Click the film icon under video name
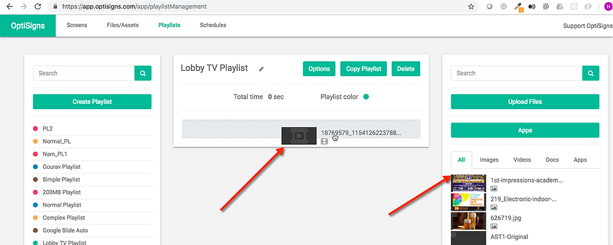The width and height of the screenshot is (613, 245). click(x=324, y=142)
